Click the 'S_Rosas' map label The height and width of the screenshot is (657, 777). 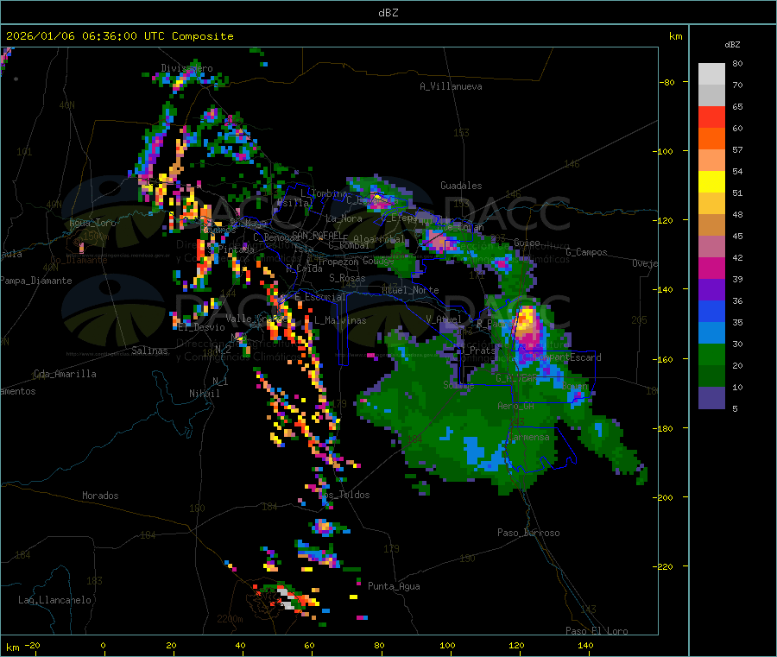(347, 279)
